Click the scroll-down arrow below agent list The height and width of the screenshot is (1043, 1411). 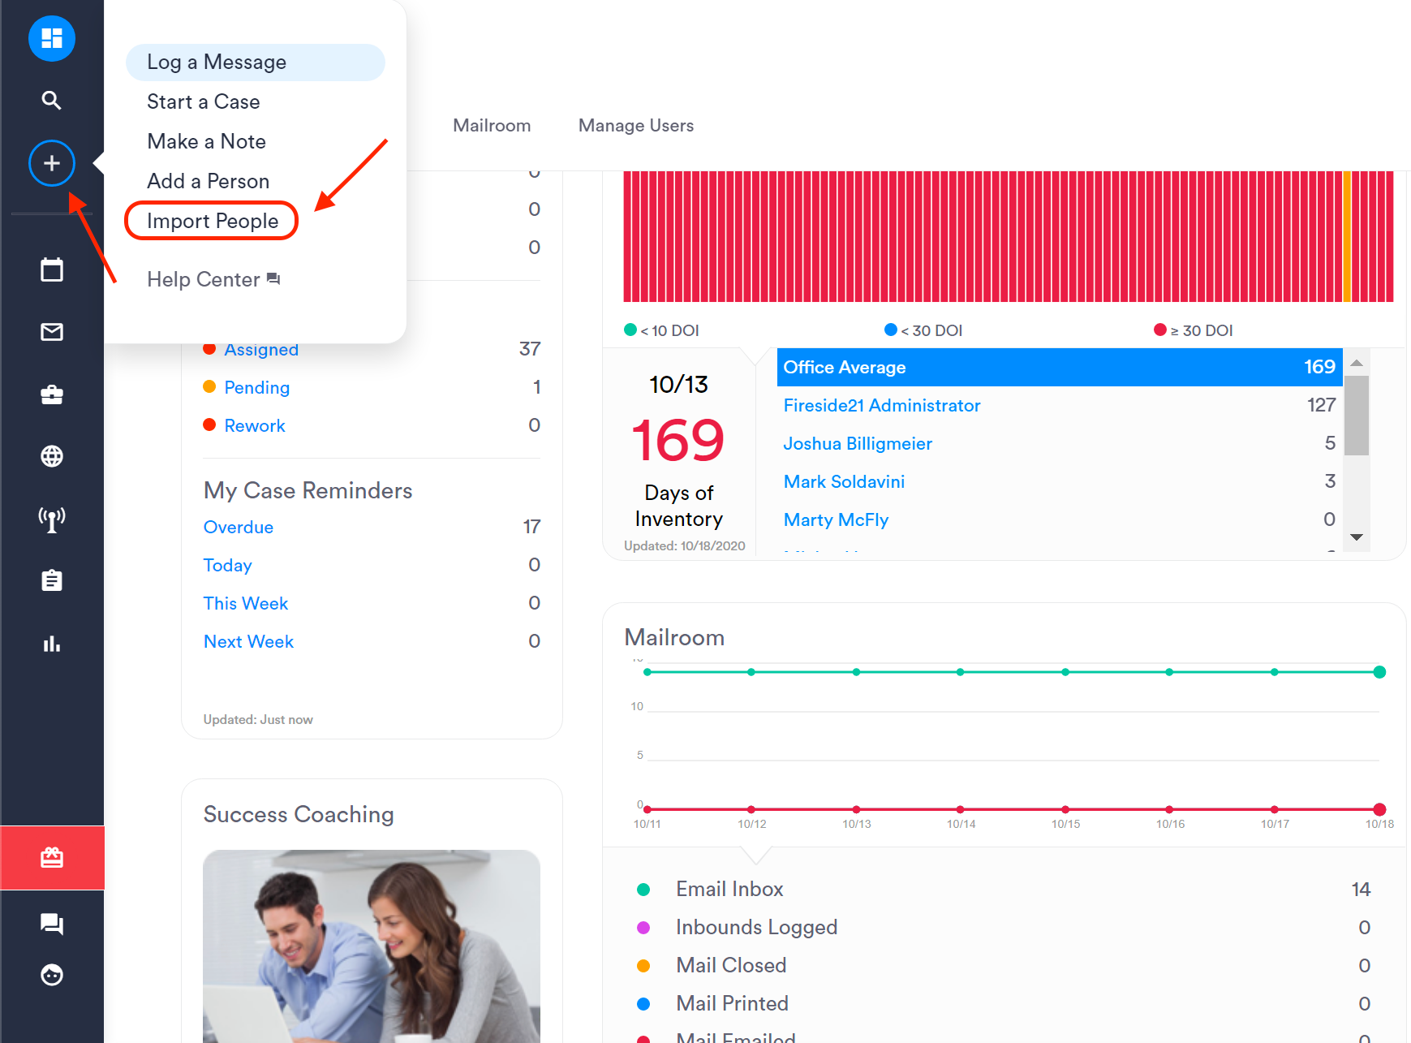1356,537
